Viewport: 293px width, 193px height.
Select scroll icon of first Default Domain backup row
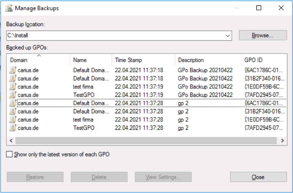[13, 70]
